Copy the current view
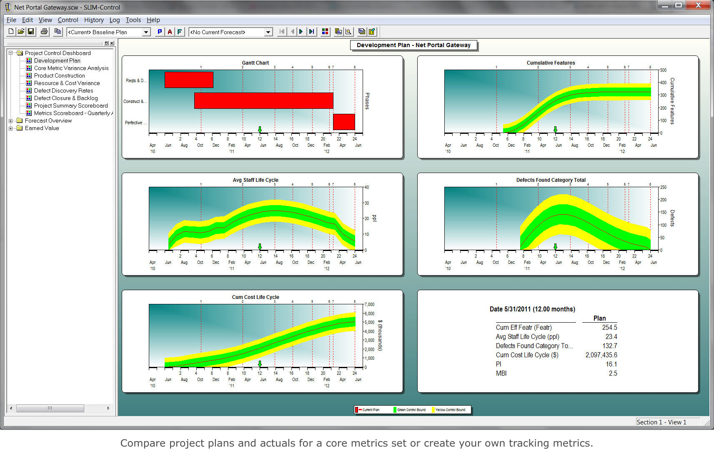The height and width of the screenshot is (454, 714). click(x=58, y=31)
